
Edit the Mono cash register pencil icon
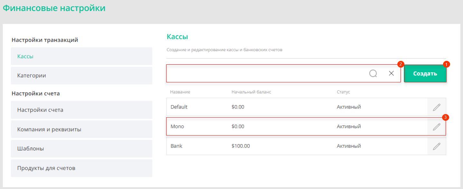[437, 127]
